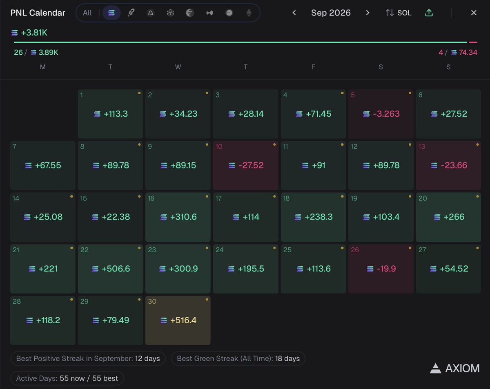Click the 4 losing days 74.34 stat
This screenshot has height=389, width=490.
pos(458,52)
